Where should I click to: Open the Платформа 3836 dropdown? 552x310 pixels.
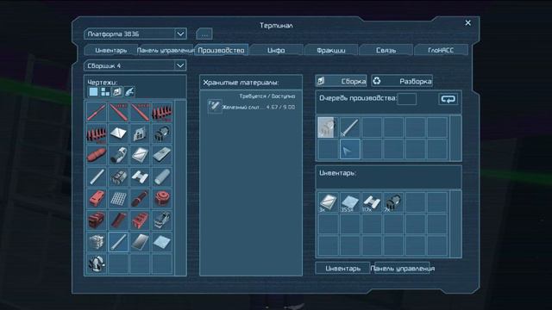135,34
